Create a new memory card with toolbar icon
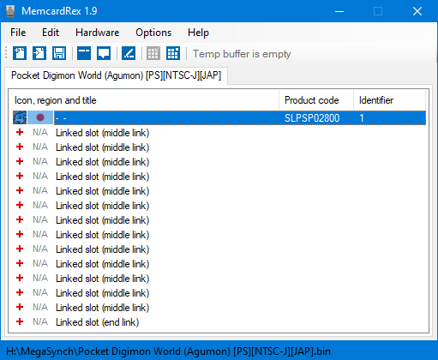Image resolution: width=438 pixels, height=360 pixels. 20,53
